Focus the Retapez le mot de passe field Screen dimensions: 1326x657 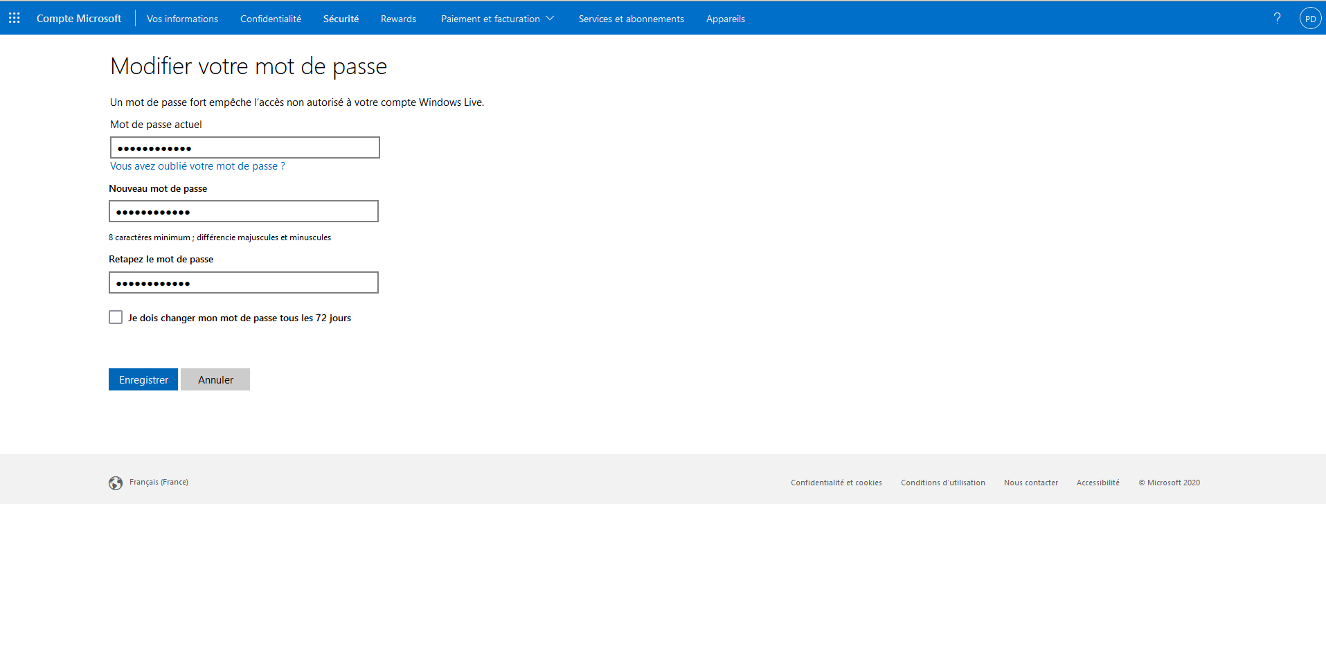244,282
